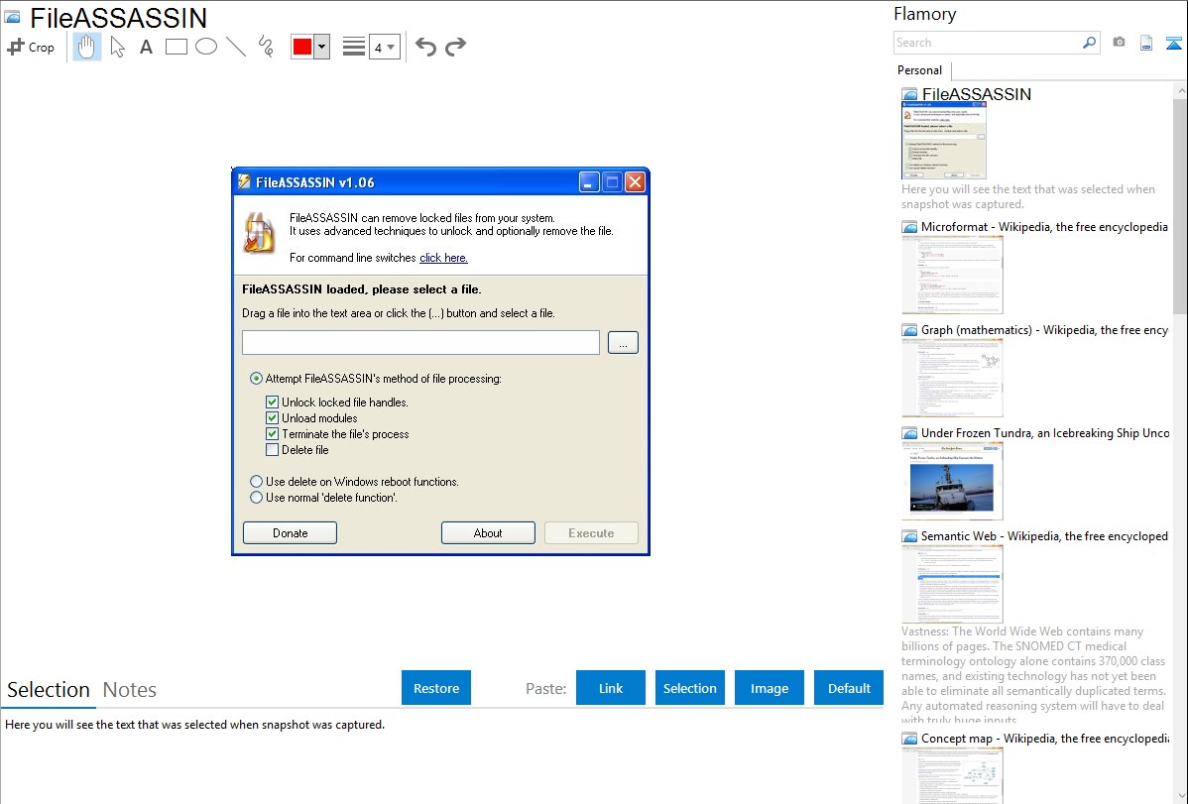Select the straight line tool
Image resolution: width=1188 pixels, height=804 pixels.
pos(236,47)
